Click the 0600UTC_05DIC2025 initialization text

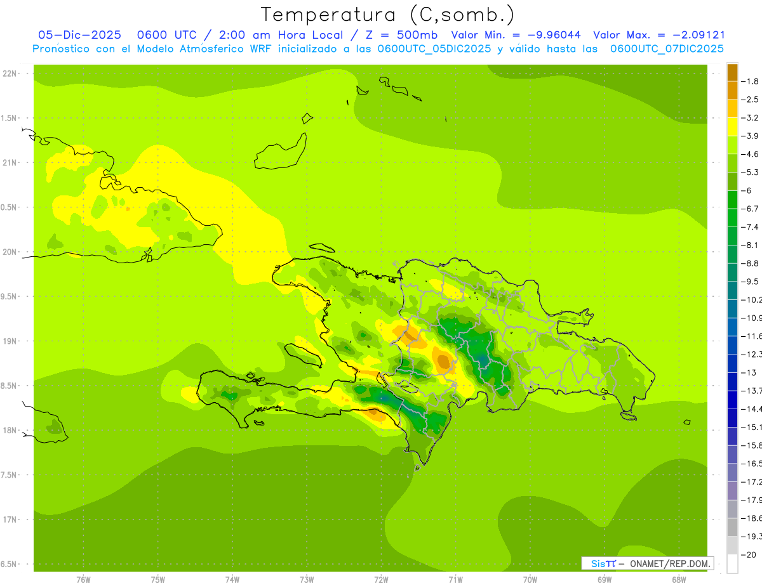[434, 49]
